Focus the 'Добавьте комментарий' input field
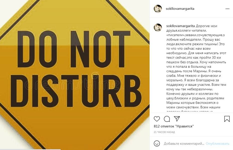This screenshot has height=150, width=233. coord(184,143)
